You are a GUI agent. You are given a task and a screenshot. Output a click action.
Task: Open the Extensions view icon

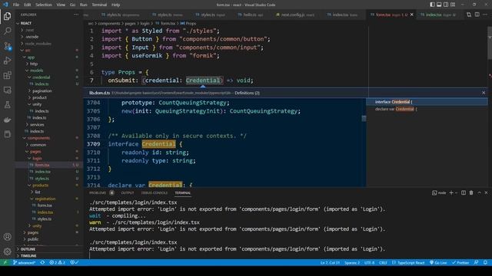coord(7,75)
